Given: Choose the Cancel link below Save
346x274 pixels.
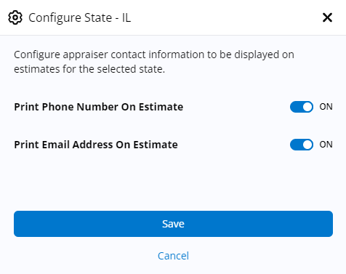Looking at the screenshot, I should 173,256.
